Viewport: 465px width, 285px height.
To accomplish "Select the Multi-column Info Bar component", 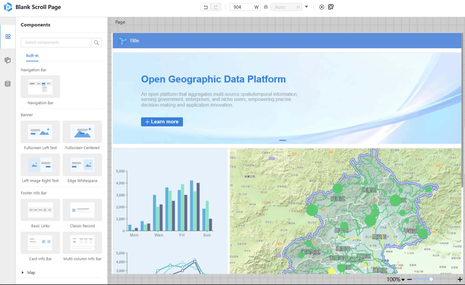I will coord(82,243).
